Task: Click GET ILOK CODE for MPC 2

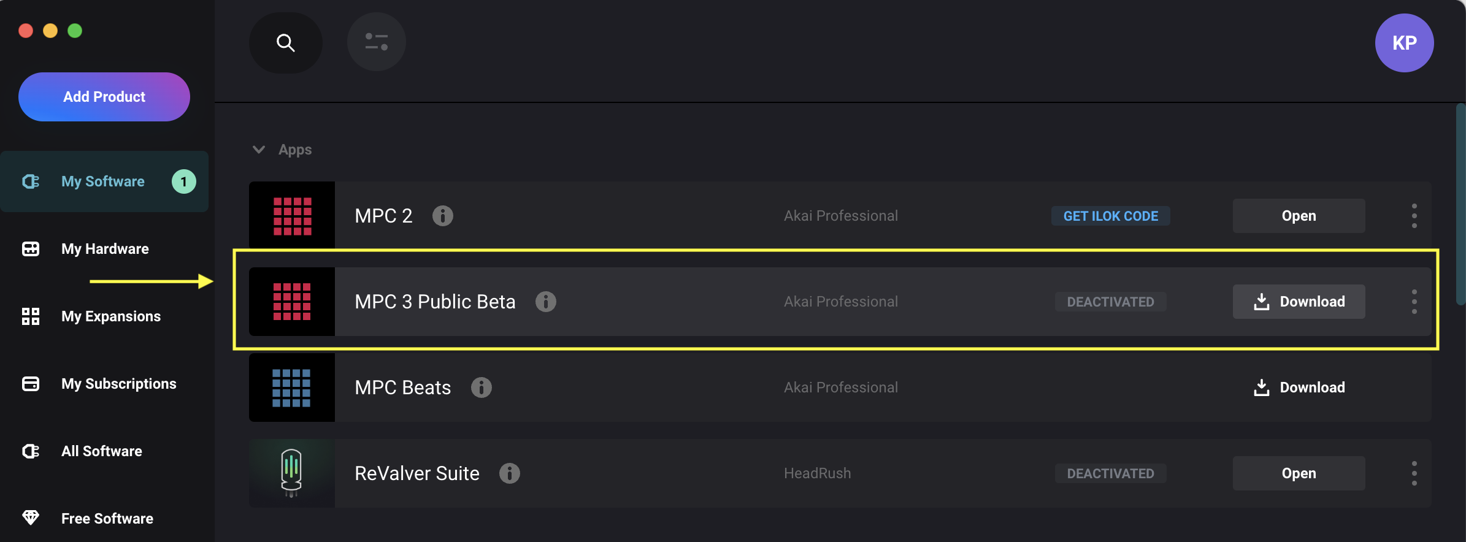Action: click(1111, 216)
